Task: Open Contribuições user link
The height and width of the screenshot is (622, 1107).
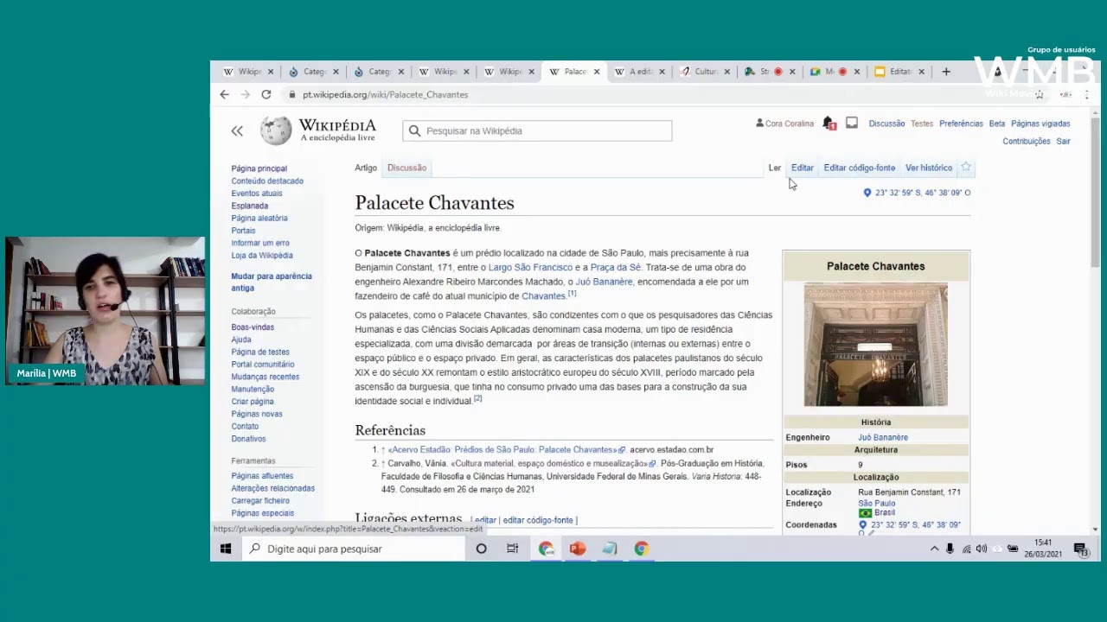Action: point(1027,142)
